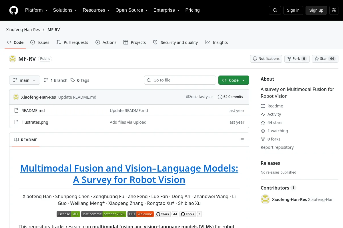View the 0 forks link in About
343x228 pixels.
pos(271,139)
